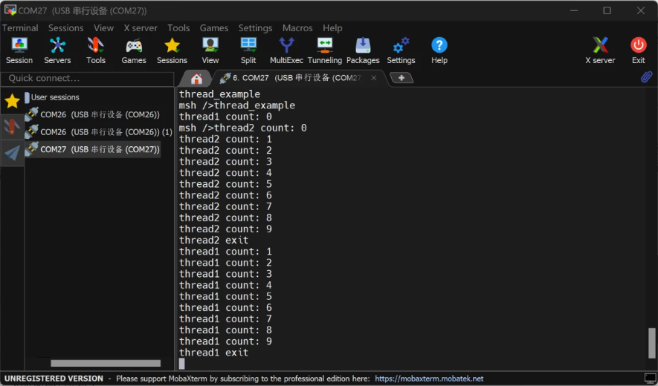
Task: Click the MobaXterm title bar app icon
Action: (x=10, y=10)
